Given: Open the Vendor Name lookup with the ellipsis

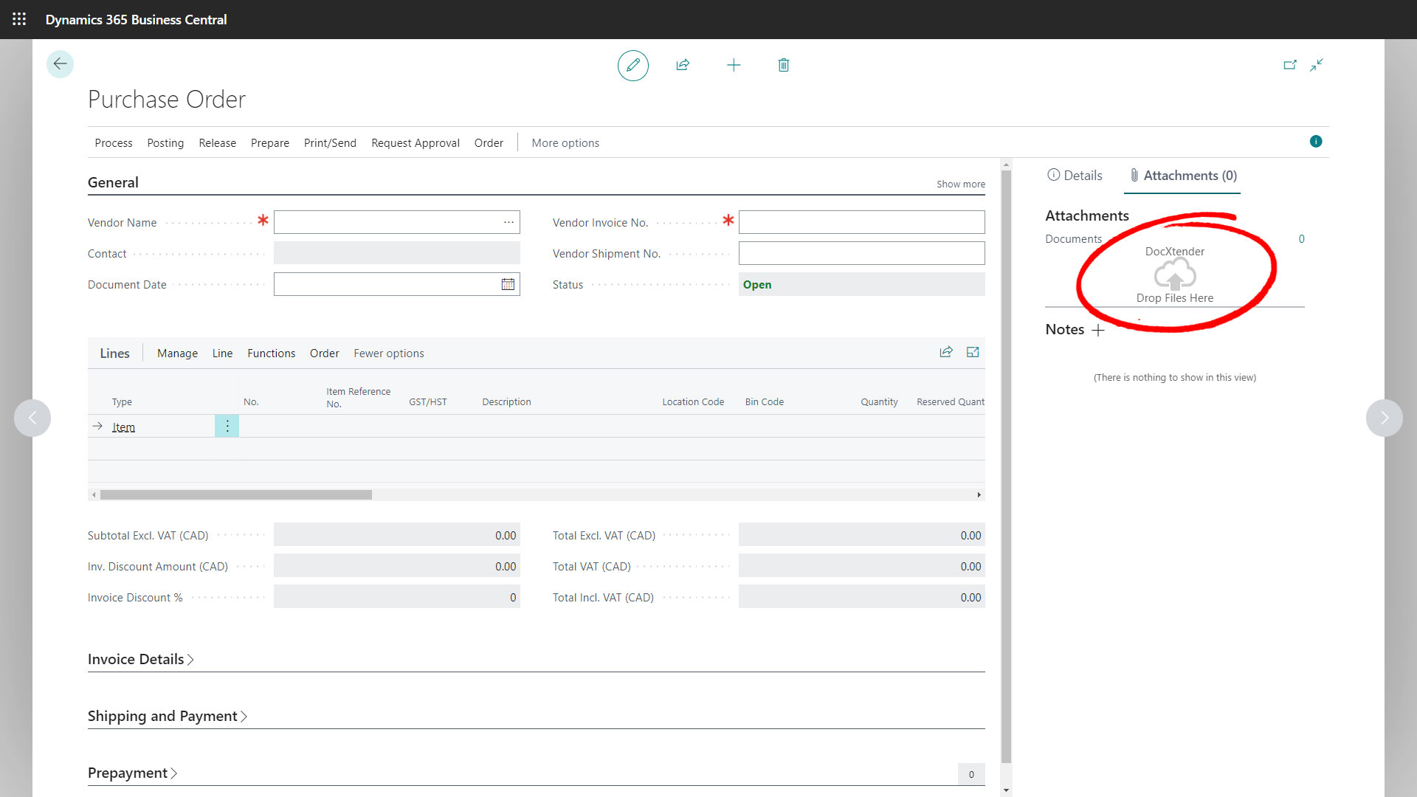Looking at the screenshot, I should [x=508, y=221].
